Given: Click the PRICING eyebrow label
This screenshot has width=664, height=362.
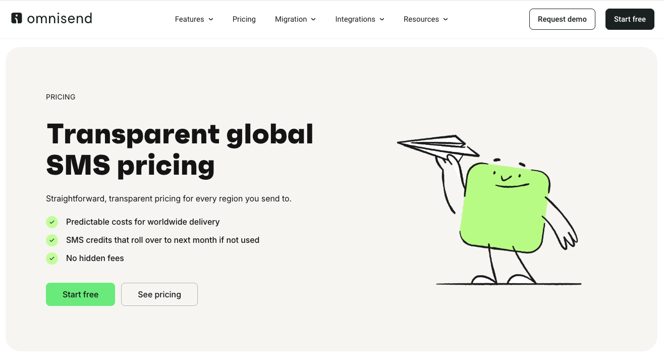Looking at the screenshot, I should coord(61,97).
